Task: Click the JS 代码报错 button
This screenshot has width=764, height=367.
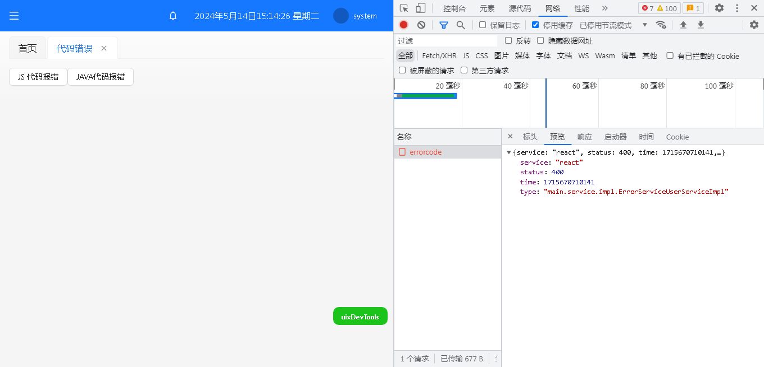Action: tap(38, 77)
